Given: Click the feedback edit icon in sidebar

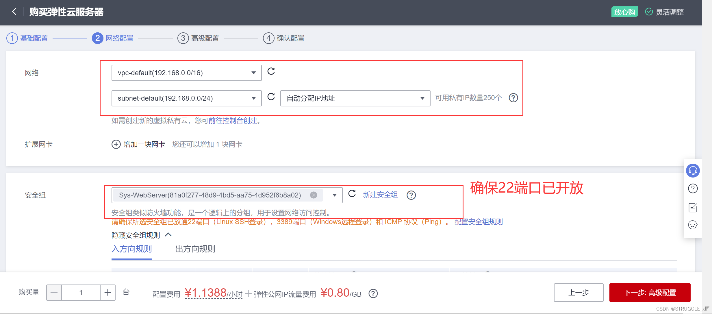Looking at the screenshot, I should (x=693, y=208).
